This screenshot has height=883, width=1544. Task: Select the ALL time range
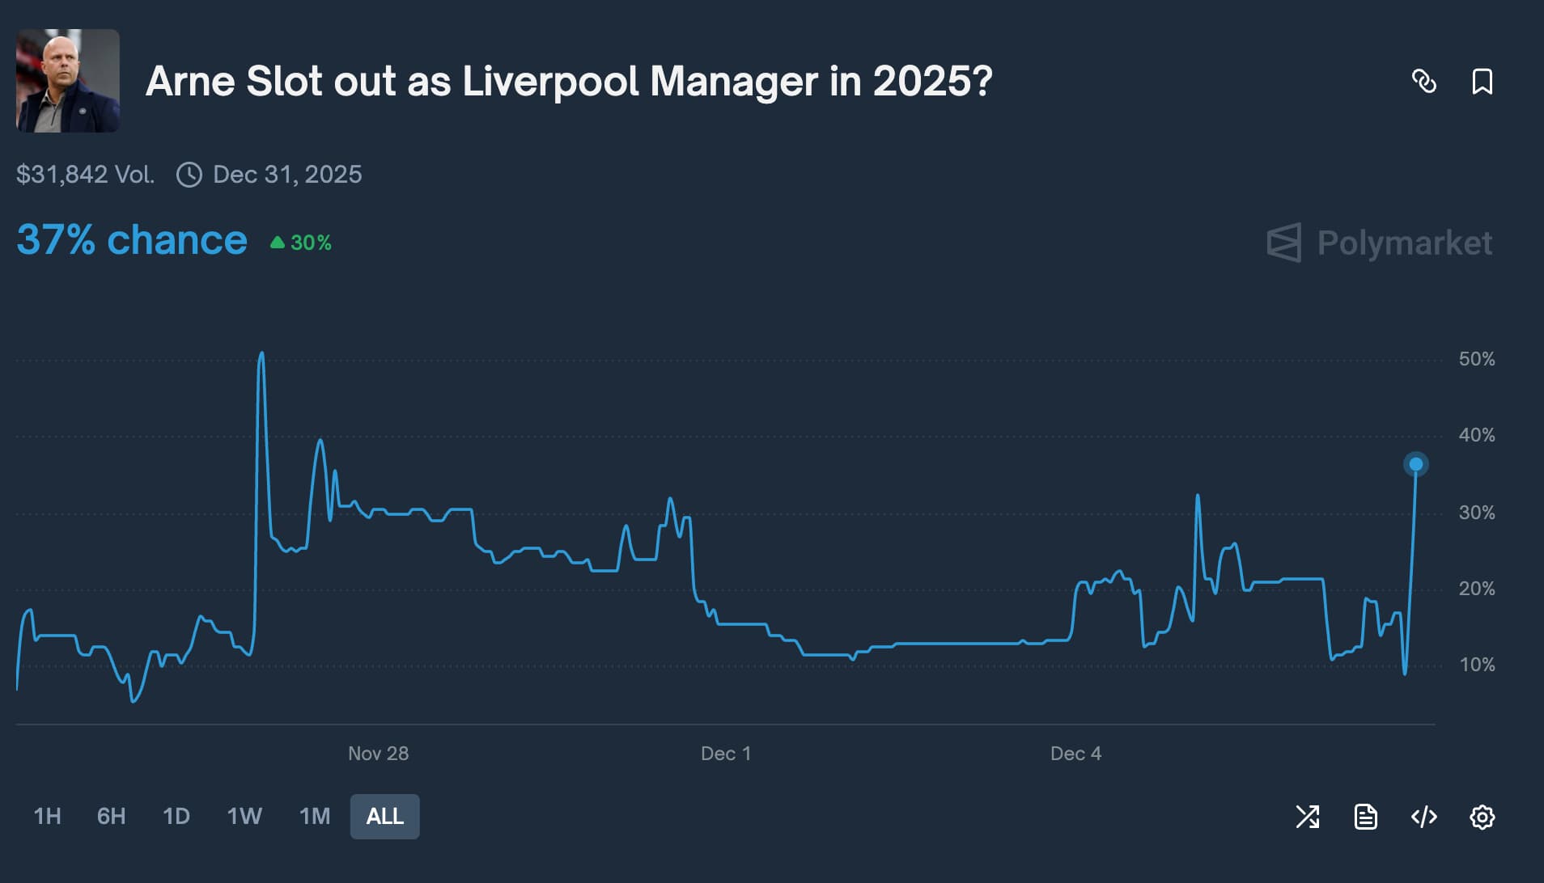coord(384,817)
